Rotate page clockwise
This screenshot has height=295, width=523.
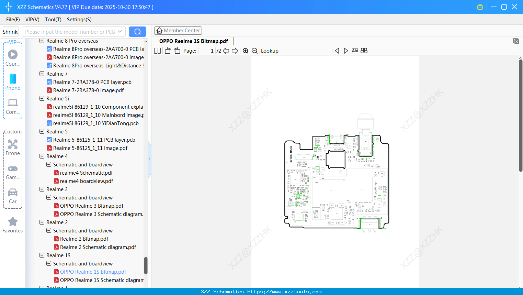click(177, 51)
